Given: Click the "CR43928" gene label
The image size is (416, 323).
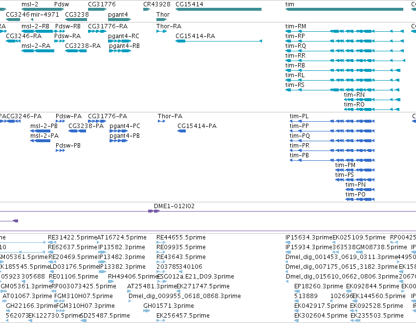Looking at the screenshot, I should (x=157, y=4).
